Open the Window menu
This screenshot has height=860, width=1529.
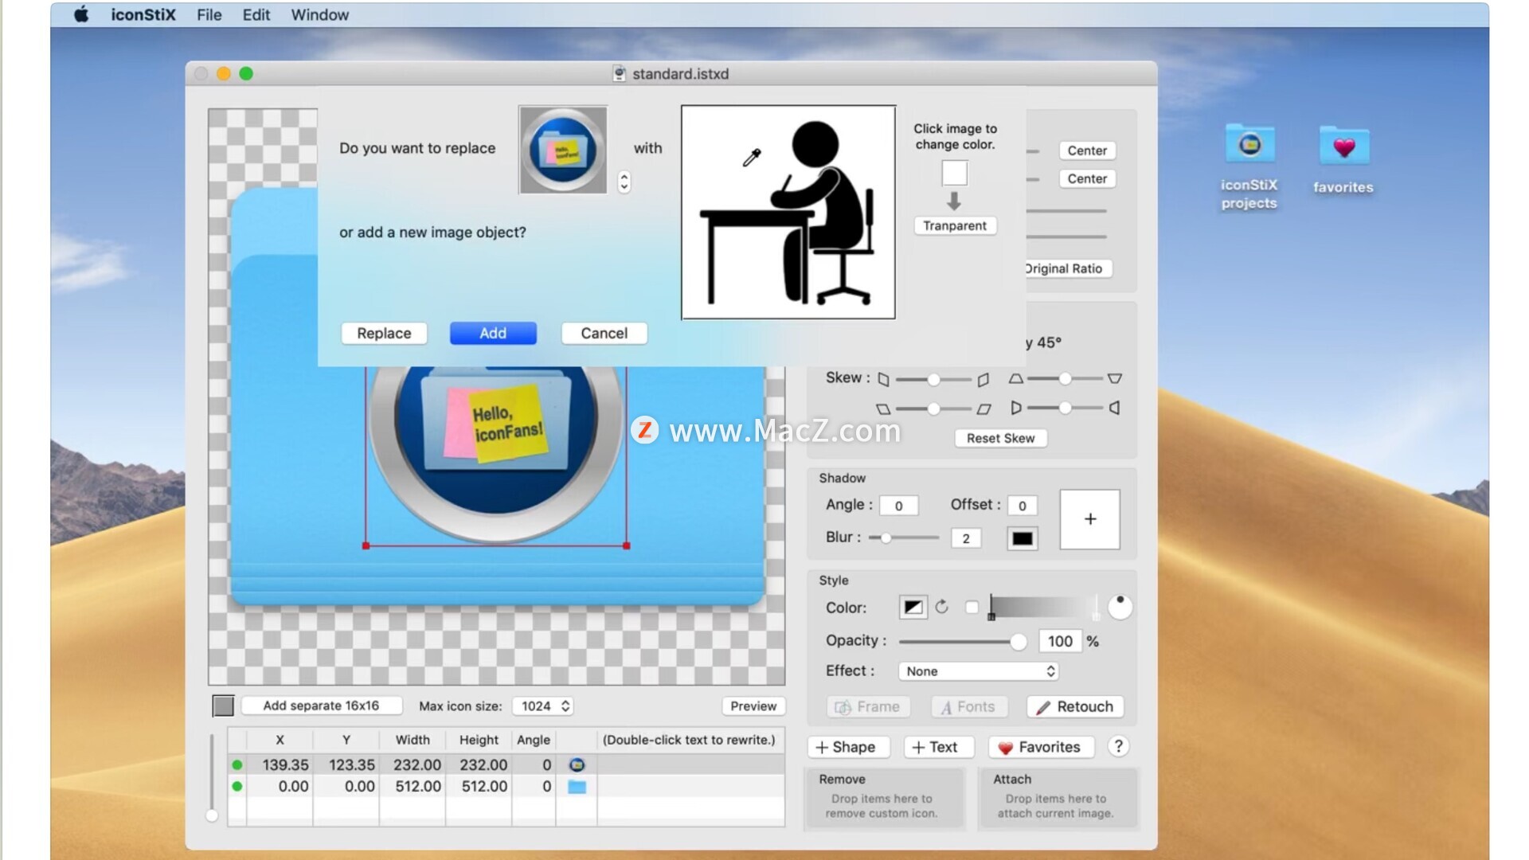pyautogui.click(x=319, y=14)
